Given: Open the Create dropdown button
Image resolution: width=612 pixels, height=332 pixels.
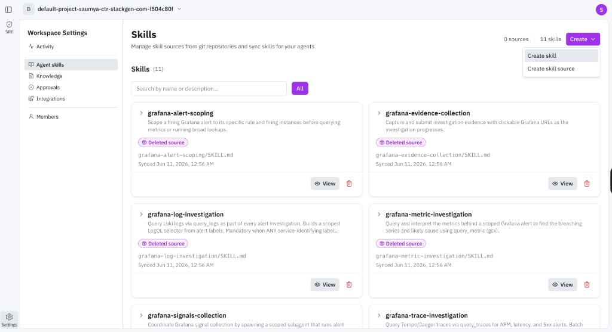Looking at the screenshot, I should (583, 39).
